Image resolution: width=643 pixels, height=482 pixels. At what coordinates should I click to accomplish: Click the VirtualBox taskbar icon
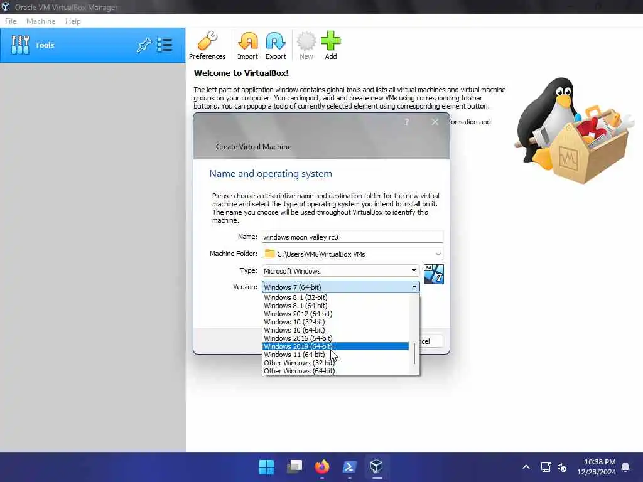[377, 467]
